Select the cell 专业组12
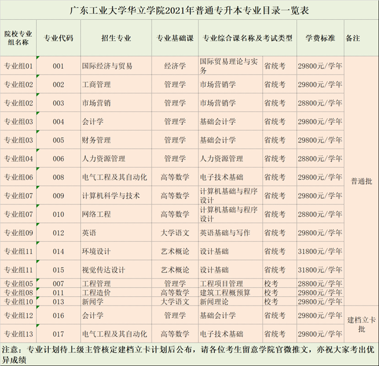Viewport: 379px width, 366px height. click(x=18, y=315)
